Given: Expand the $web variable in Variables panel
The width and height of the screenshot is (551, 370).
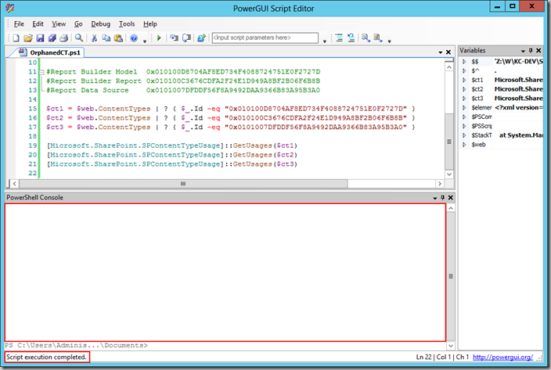Looking at the screenshot, I should point(464,145).
